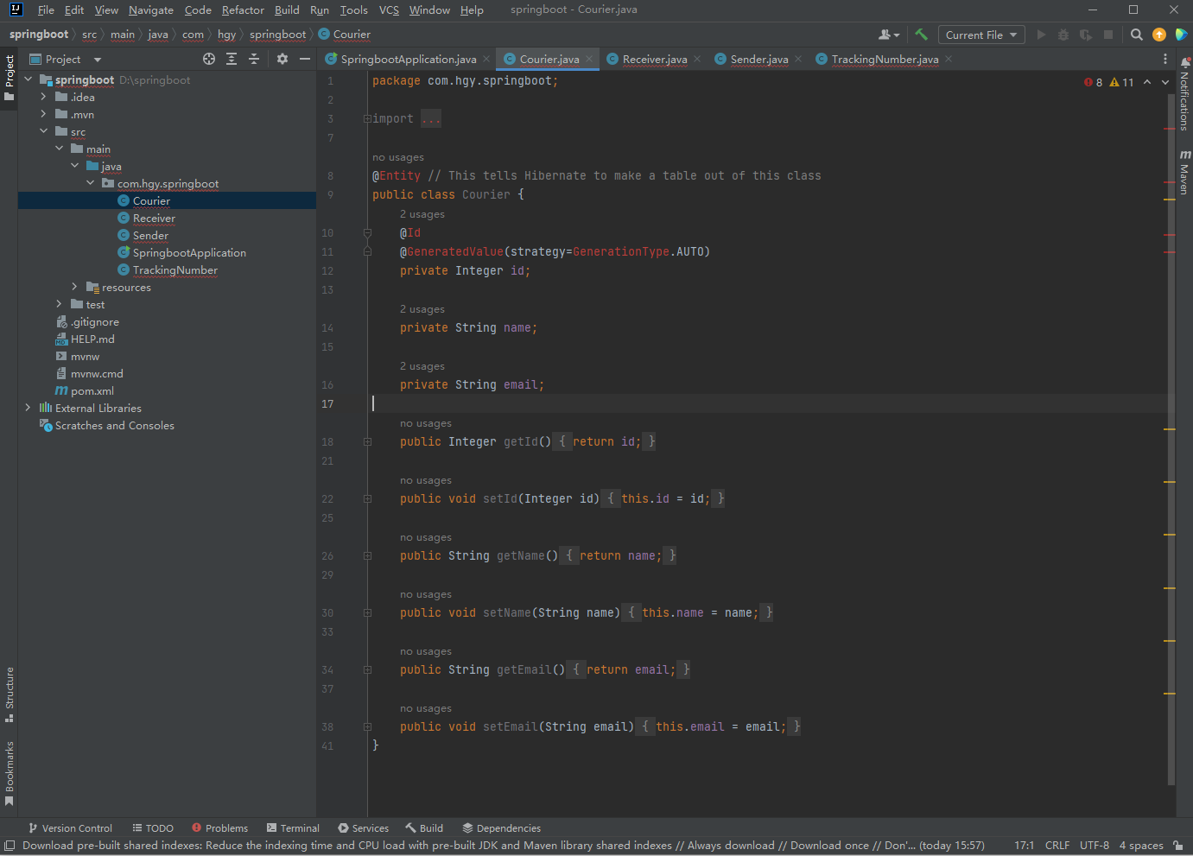This screenshot has width=1193, height=856.
Task: Click Select Opened File crosshair icon
Action: coord(209,59)
